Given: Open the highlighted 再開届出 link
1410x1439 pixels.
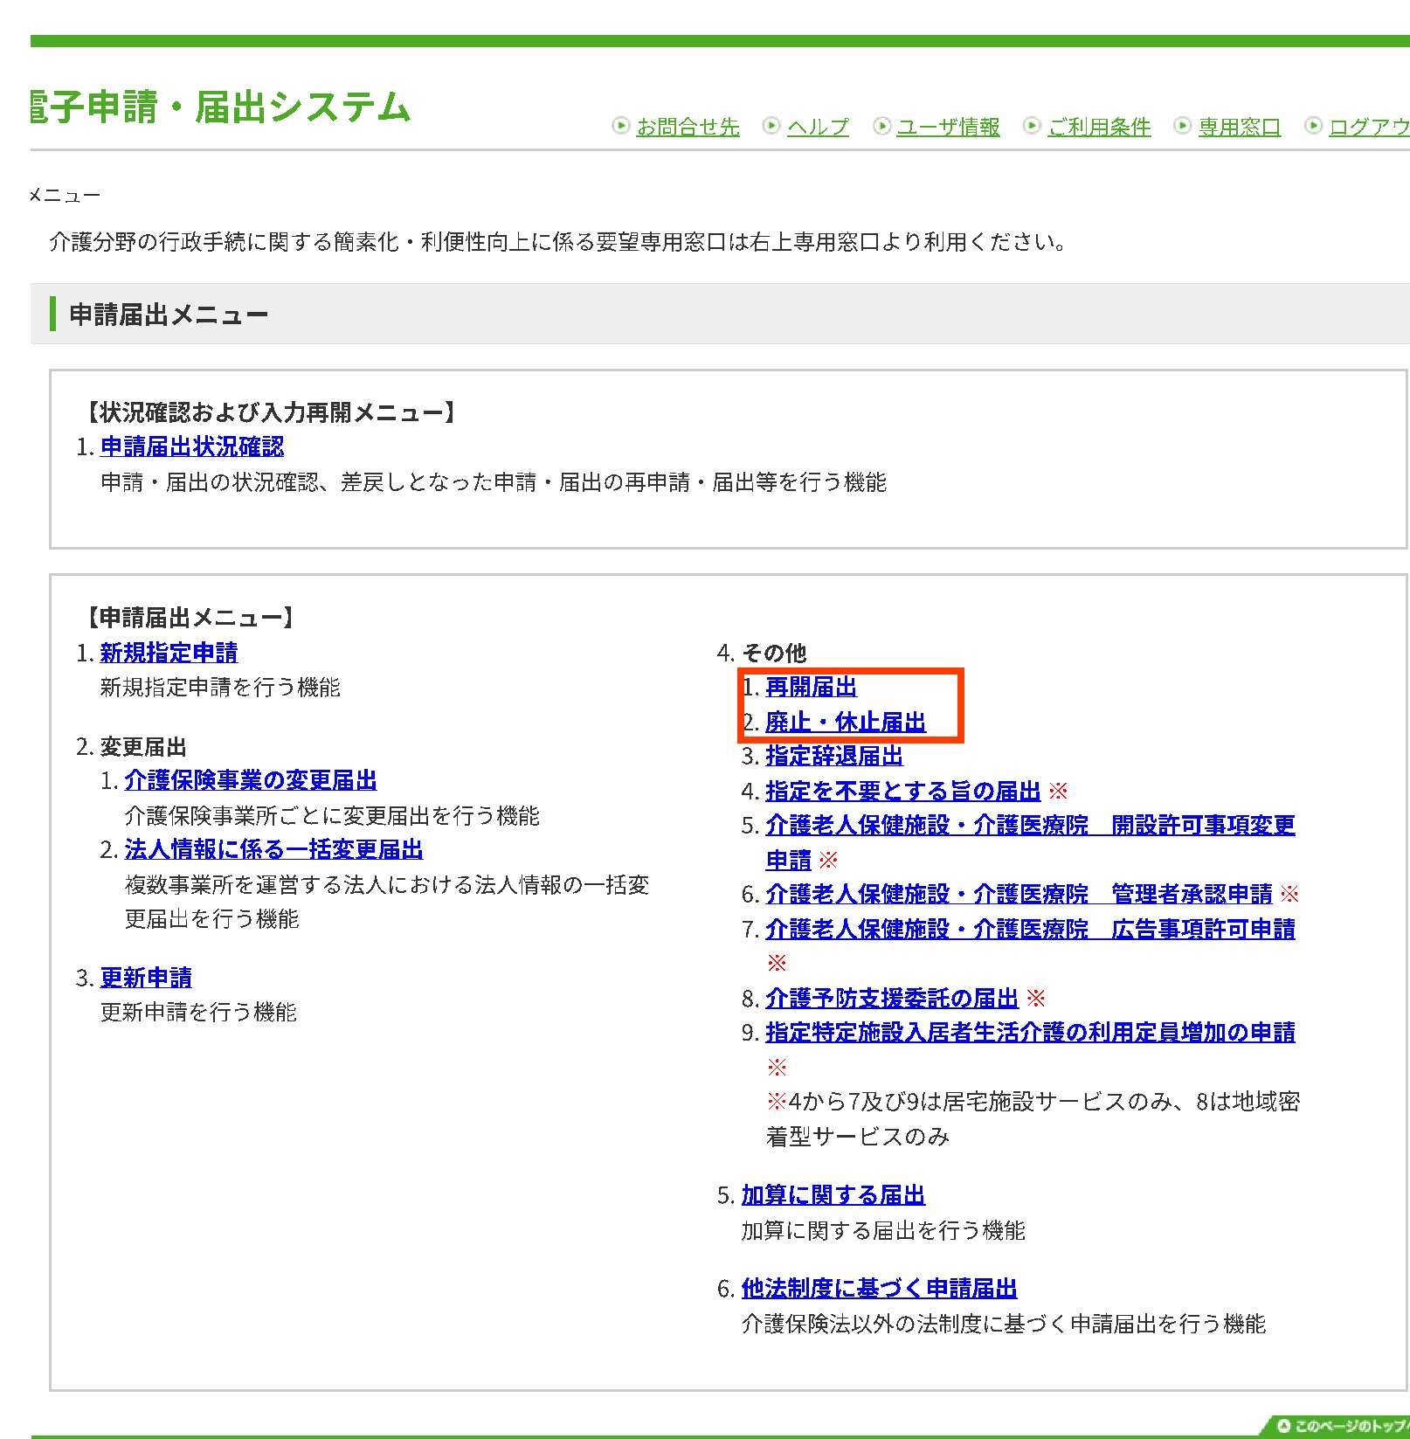Looking at the screenshot, I should tap(809, 688).
